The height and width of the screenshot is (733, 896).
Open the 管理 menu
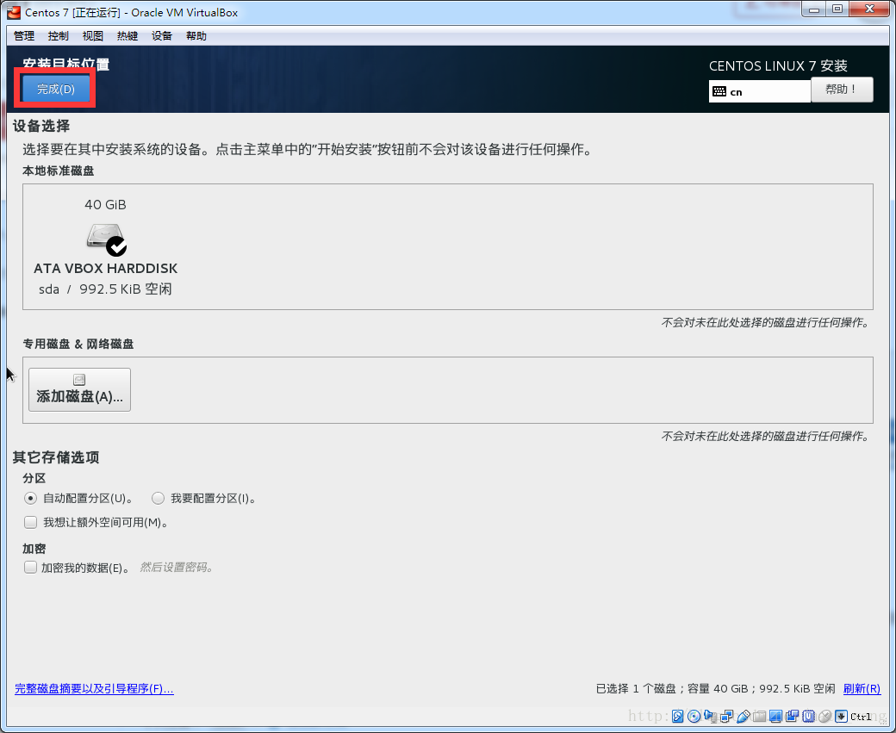tap(24, 36)
